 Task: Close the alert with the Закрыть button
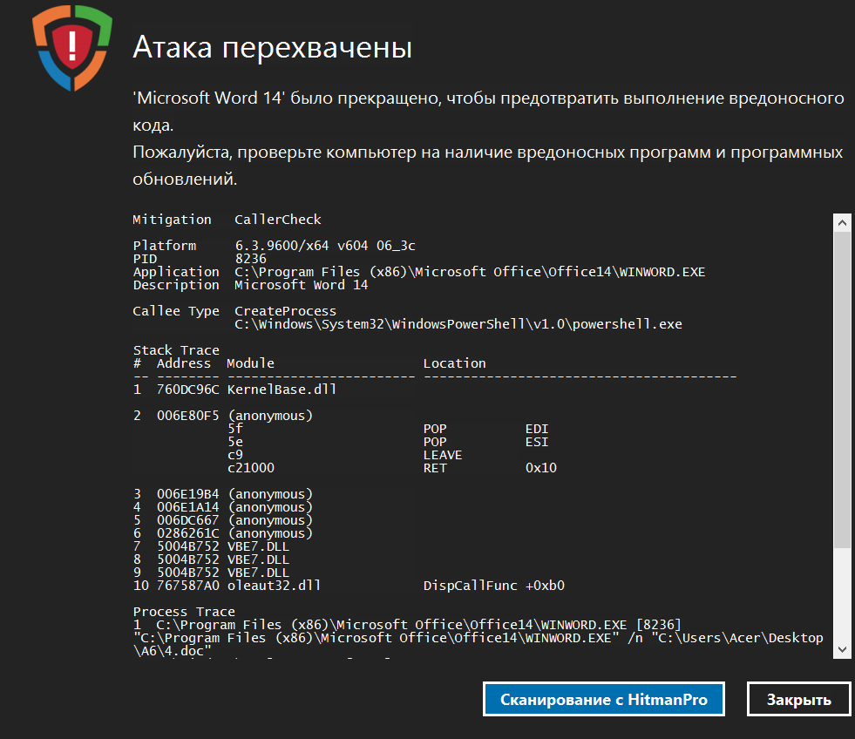pos(799,699)
